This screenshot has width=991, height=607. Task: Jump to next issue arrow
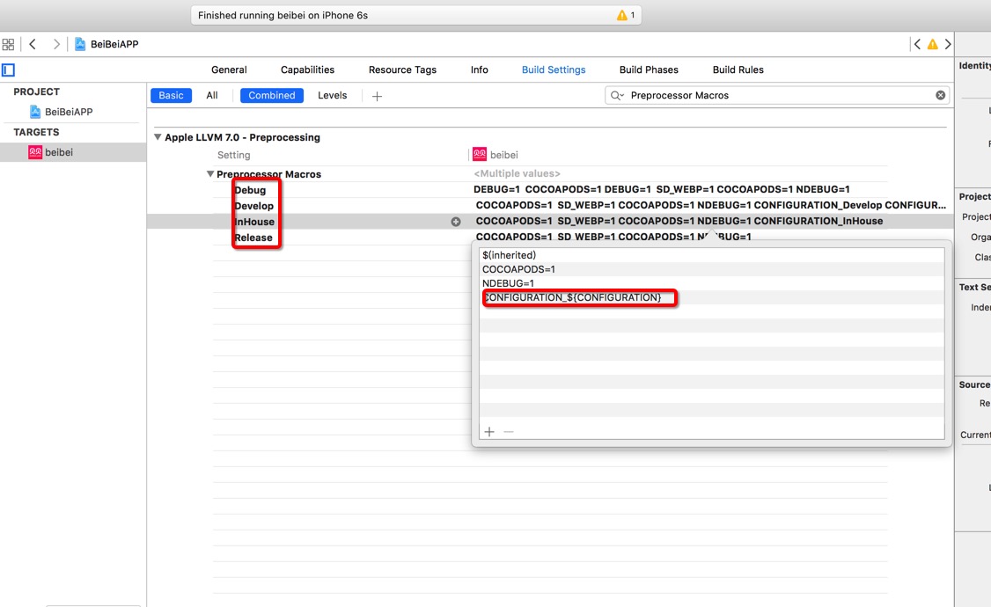click(x=947, y=44)
